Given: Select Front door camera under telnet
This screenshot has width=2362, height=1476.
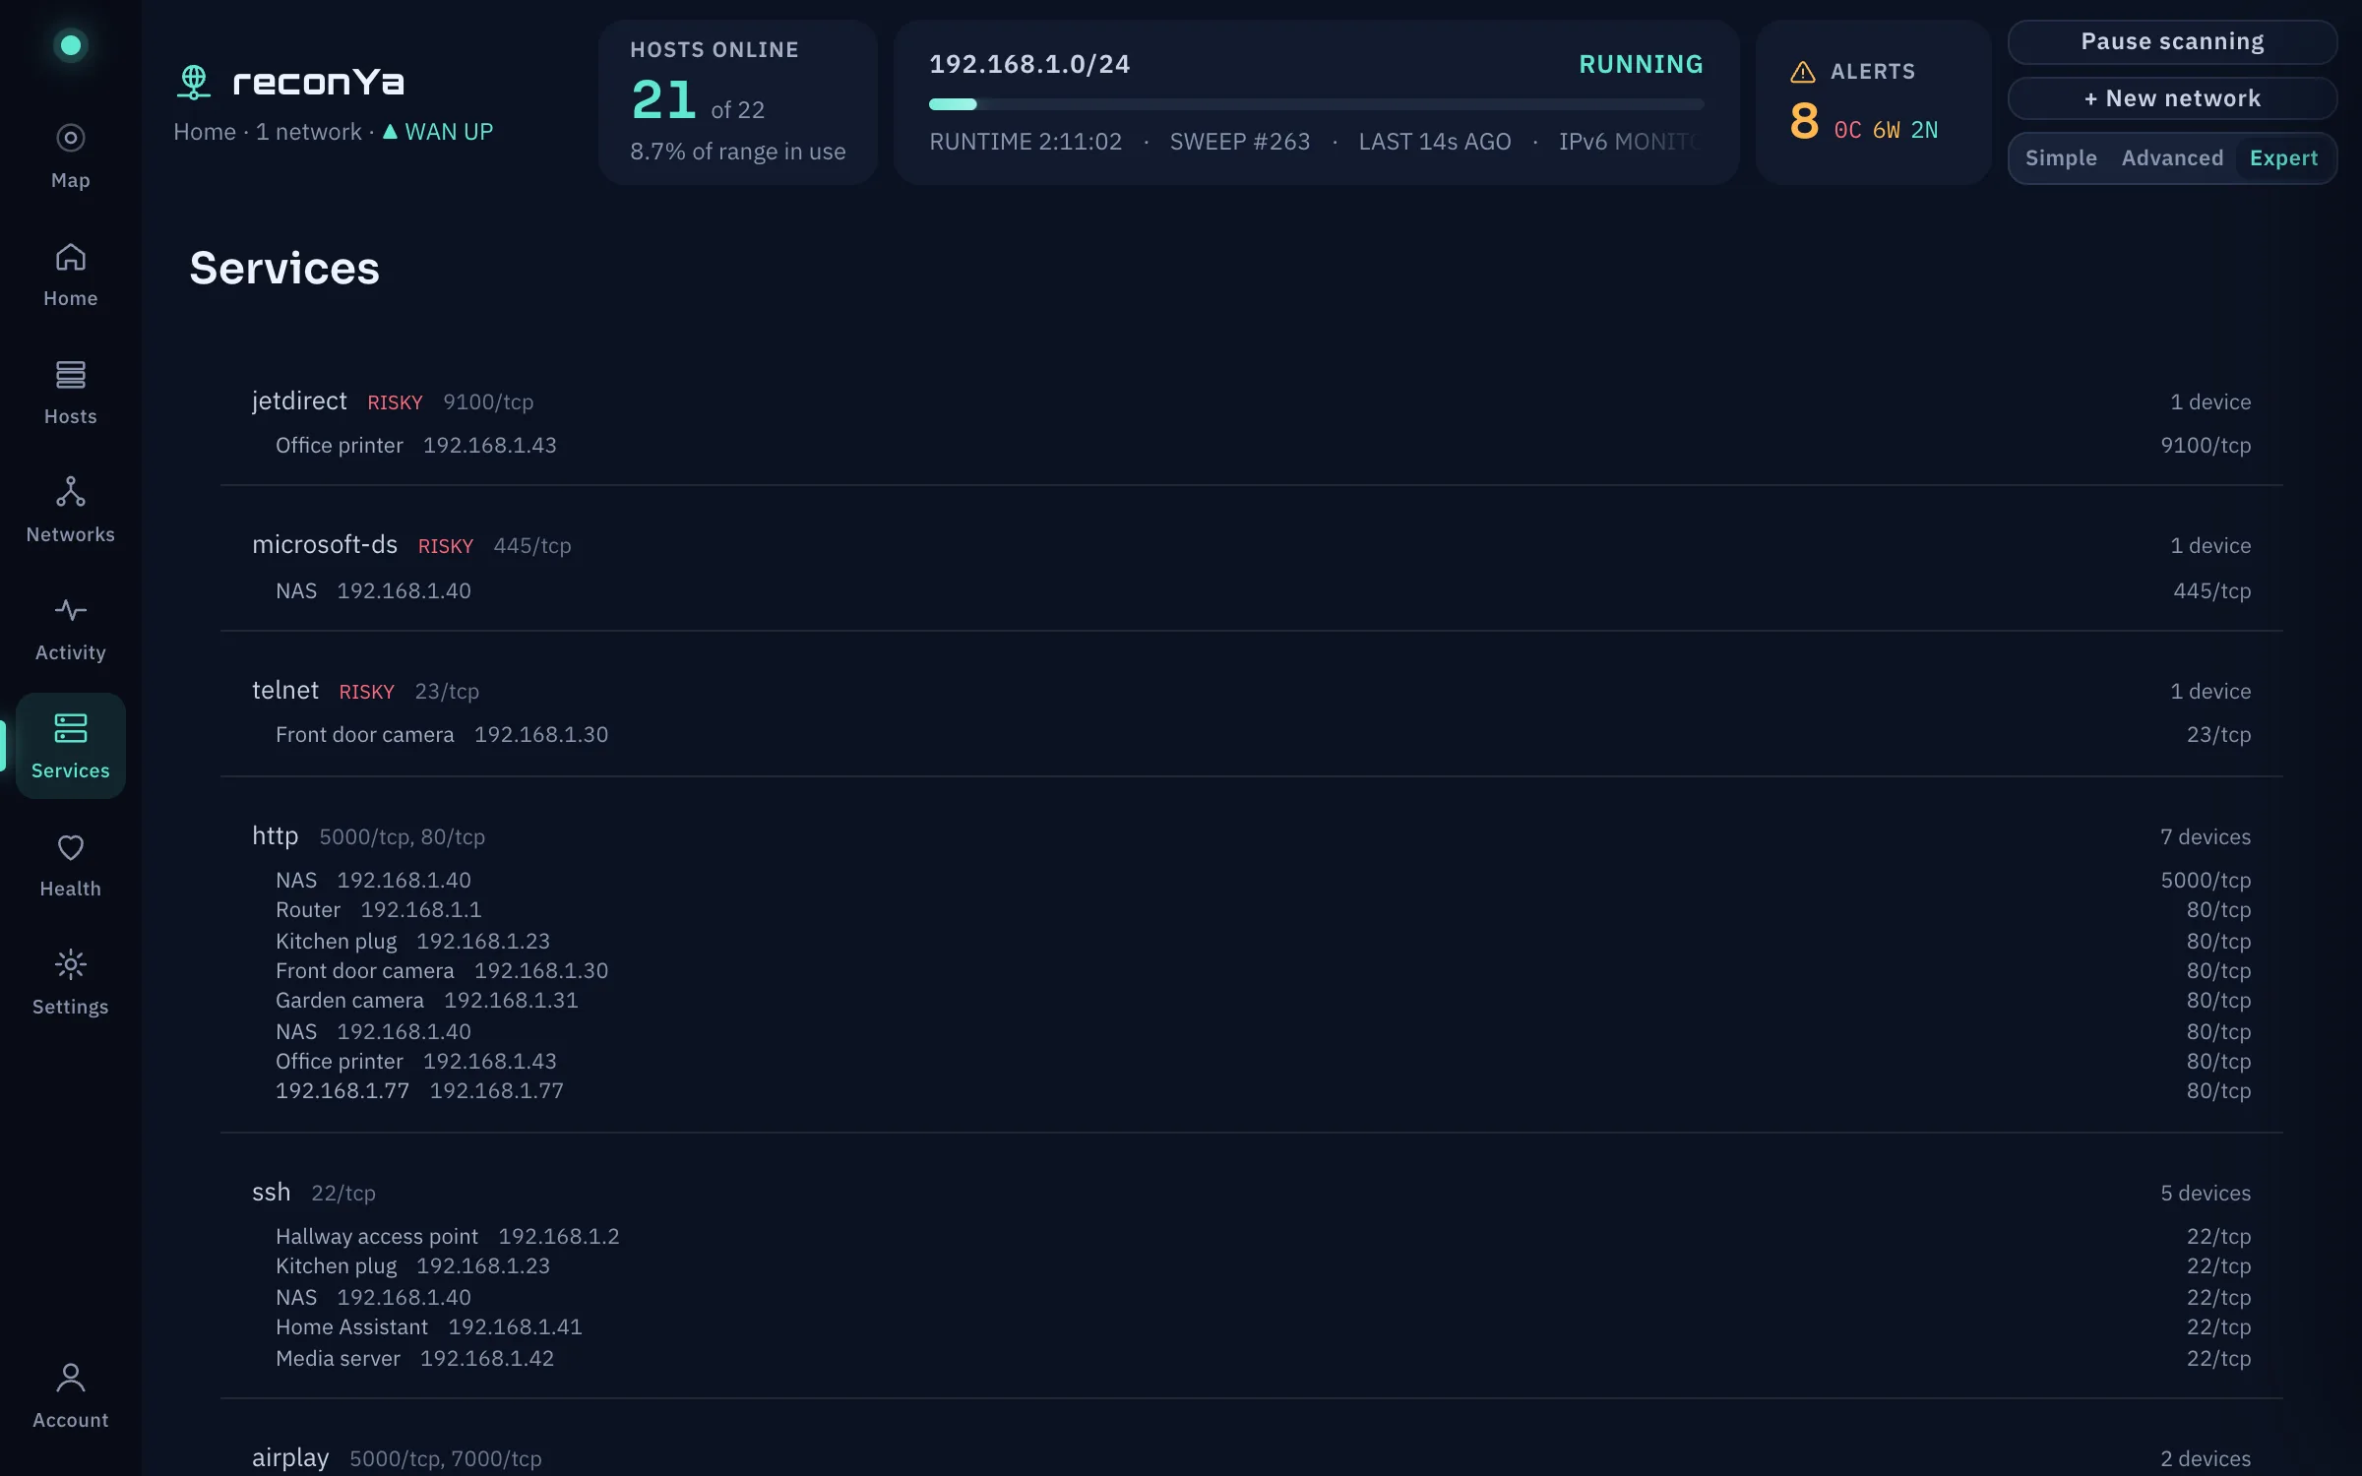Looking at the screenshot, I should (x=1263, y=735).
